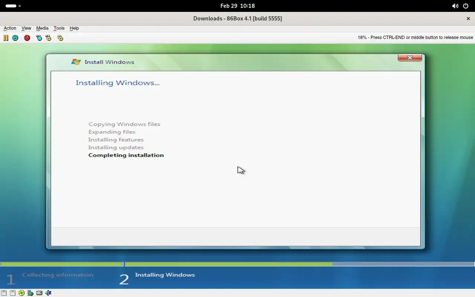Open the GNOME volume indicator
The image size is (475, 297).
[x=455, y=6]
